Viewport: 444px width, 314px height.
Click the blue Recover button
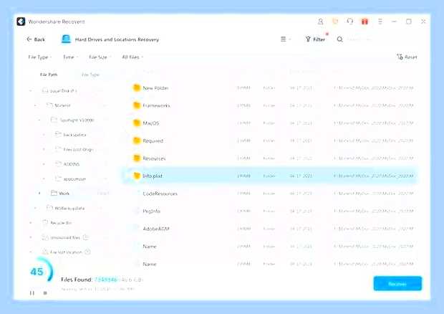(x=397, y=284)
